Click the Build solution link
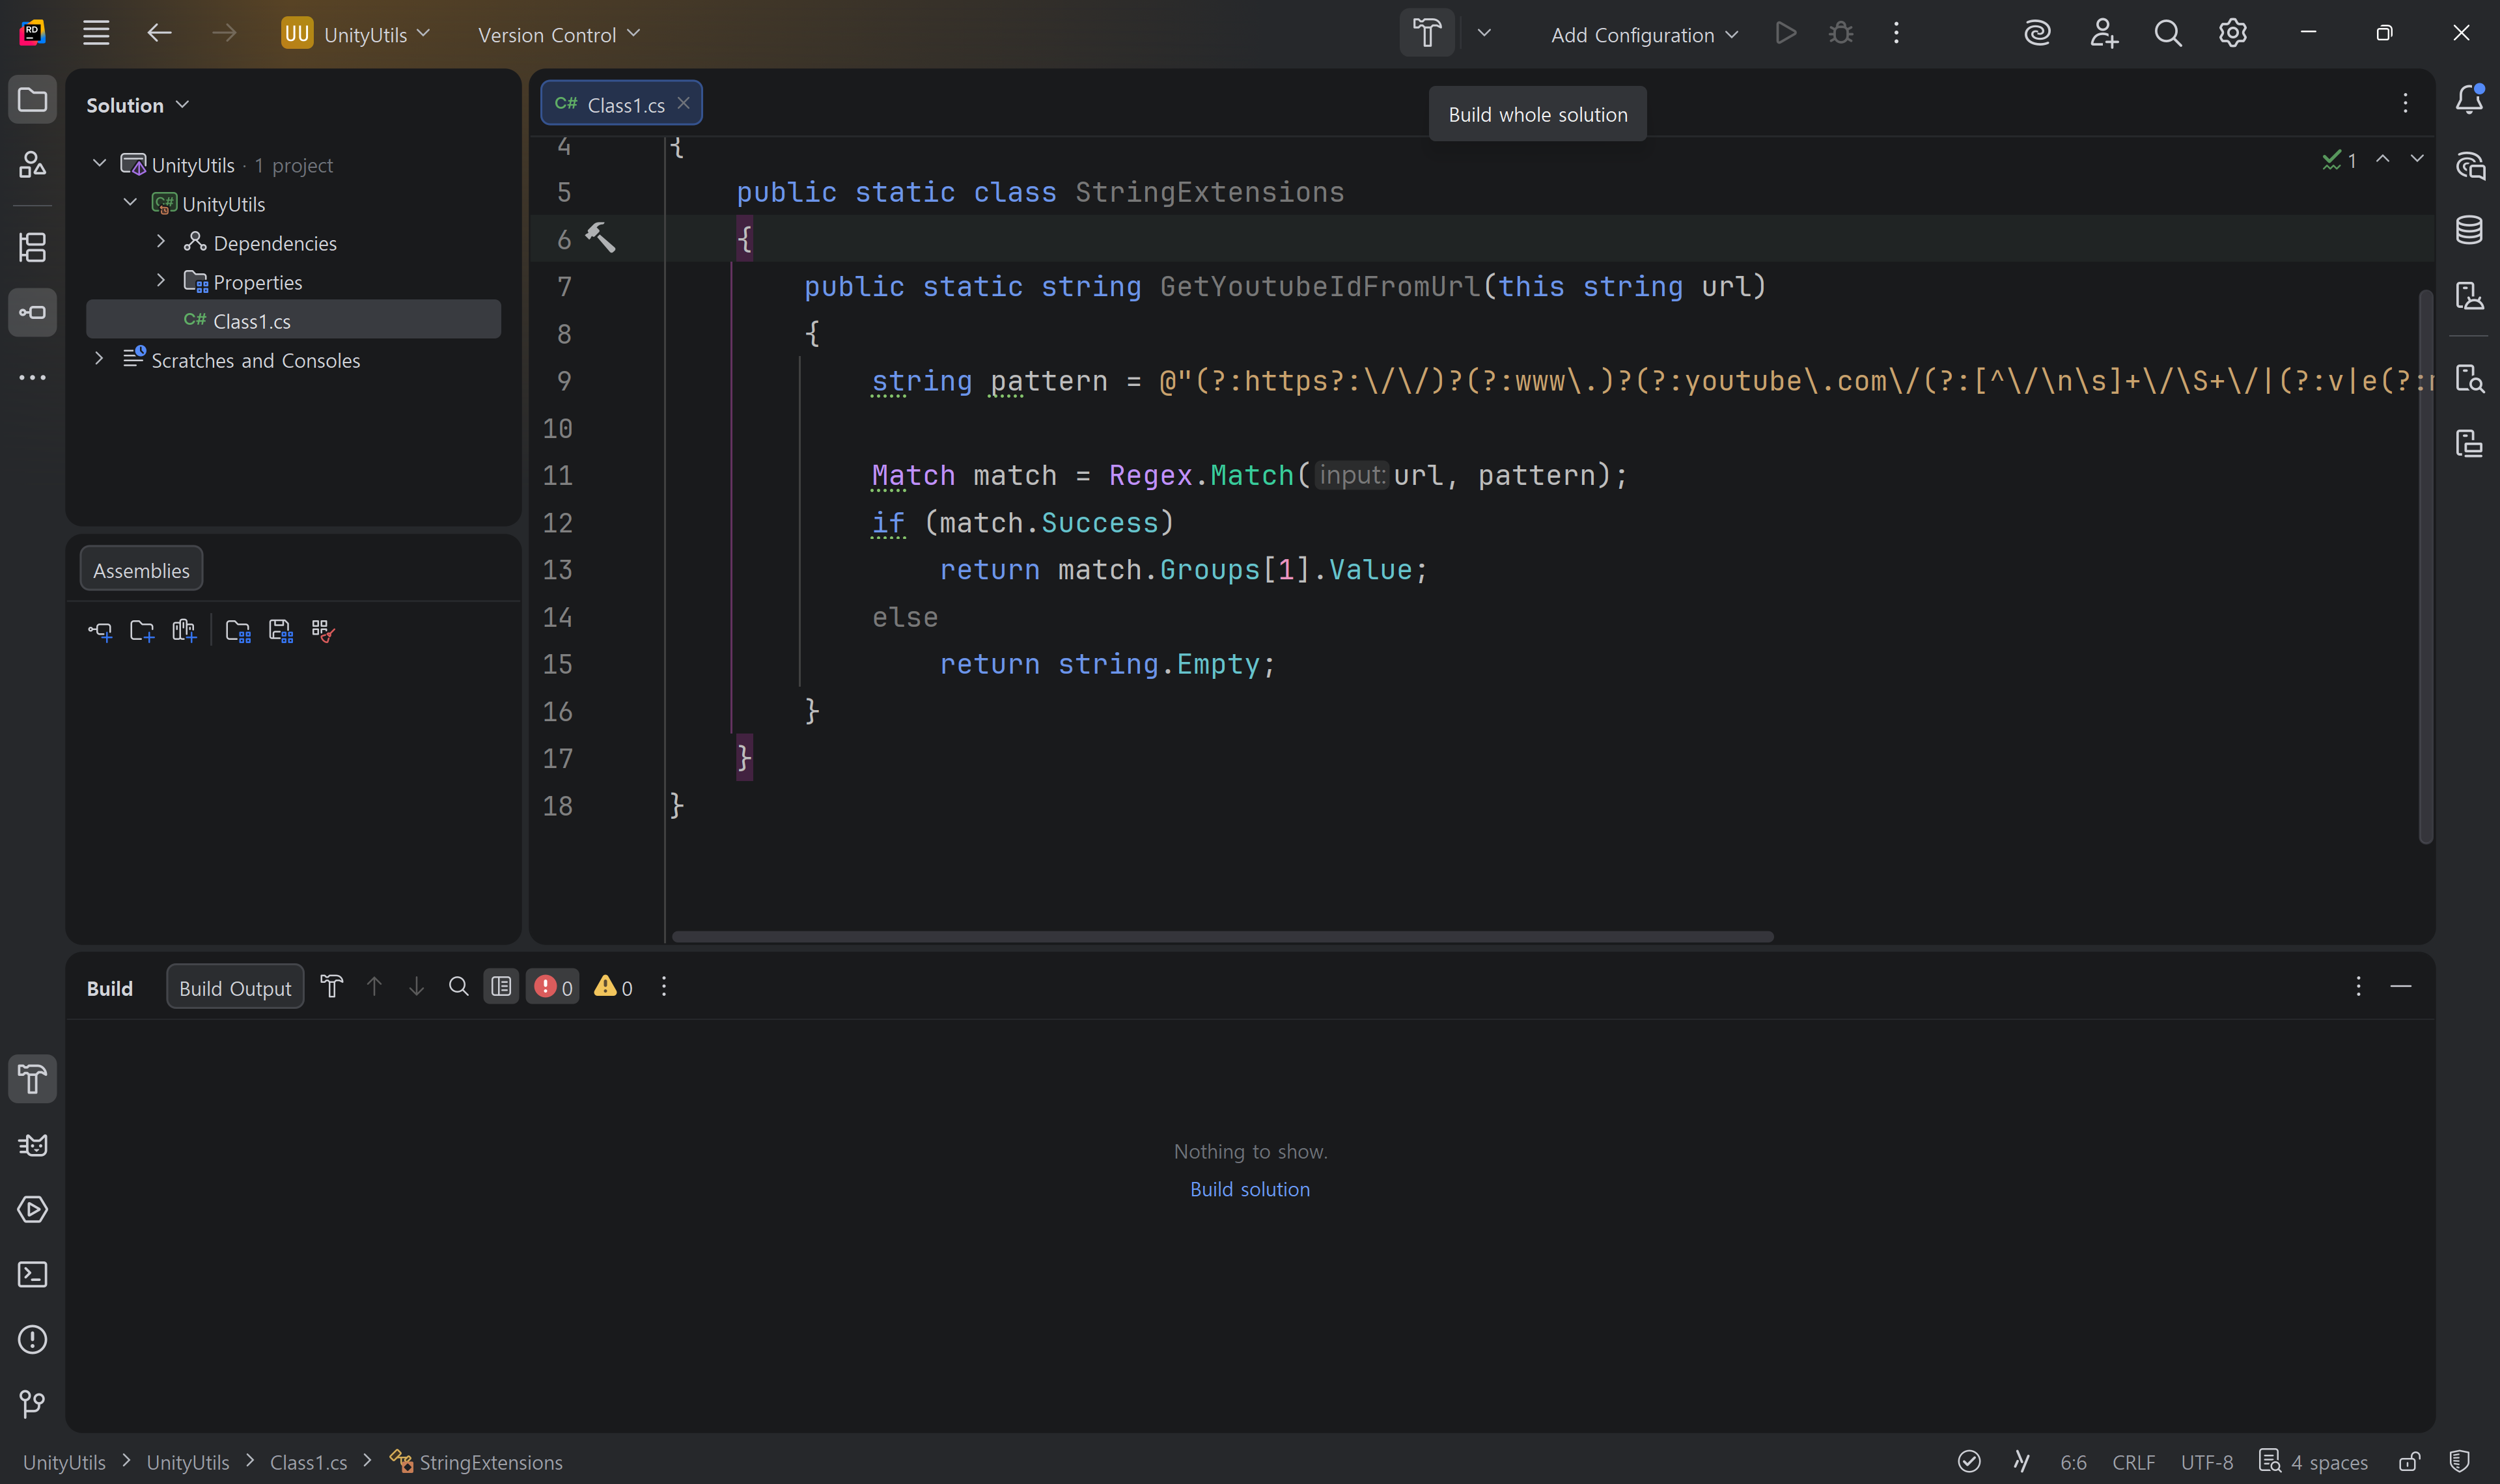This screenshot has height=1484, width=2500. click(1249, 1189)
